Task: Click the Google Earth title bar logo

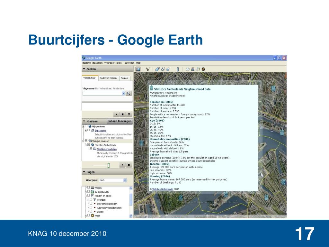Action: (x=84, y=58)
